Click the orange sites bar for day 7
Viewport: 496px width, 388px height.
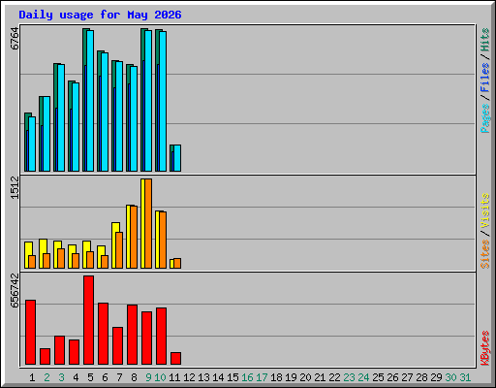[x=119, y=250]
